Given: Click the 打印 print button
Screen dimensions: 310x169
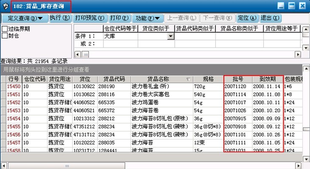Looking at the screenshot, I should click(119, 18).
